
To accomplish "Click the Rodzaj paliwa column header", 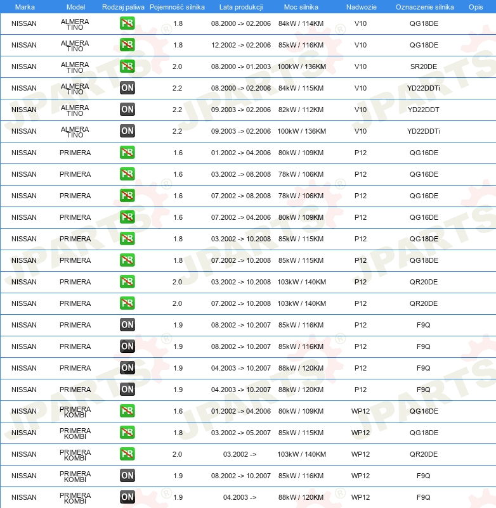I will click(x=123, y=7).
